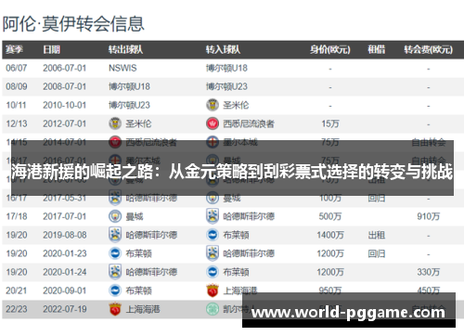Click Brighton crest in 2020-01-23 row
The width and height of the screenshot is (464, 336).
pos(115,253)
